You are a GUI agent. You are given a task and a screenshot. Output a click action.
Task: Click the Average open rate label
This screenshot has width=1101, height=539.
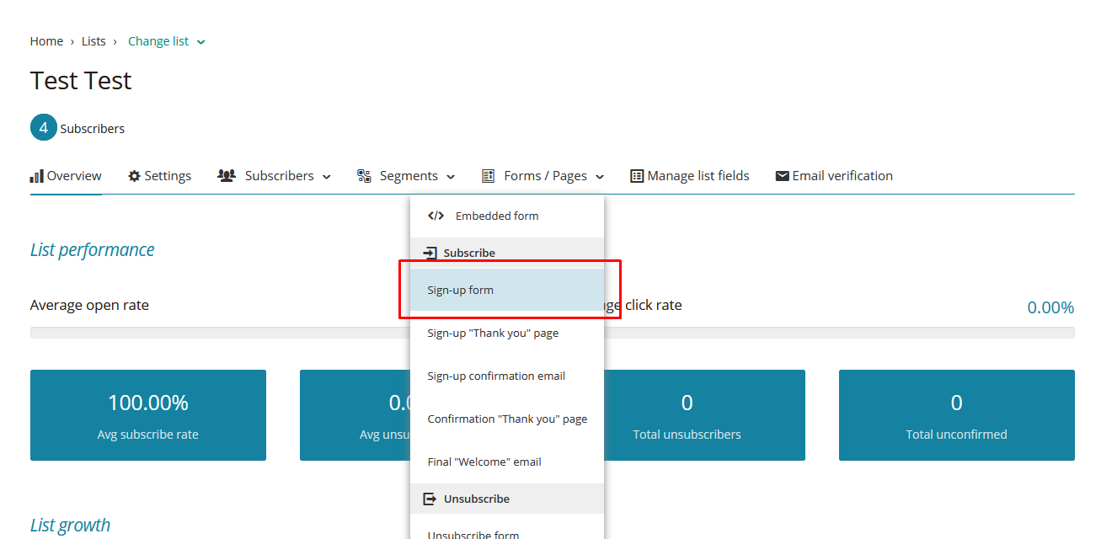(89, 305)
